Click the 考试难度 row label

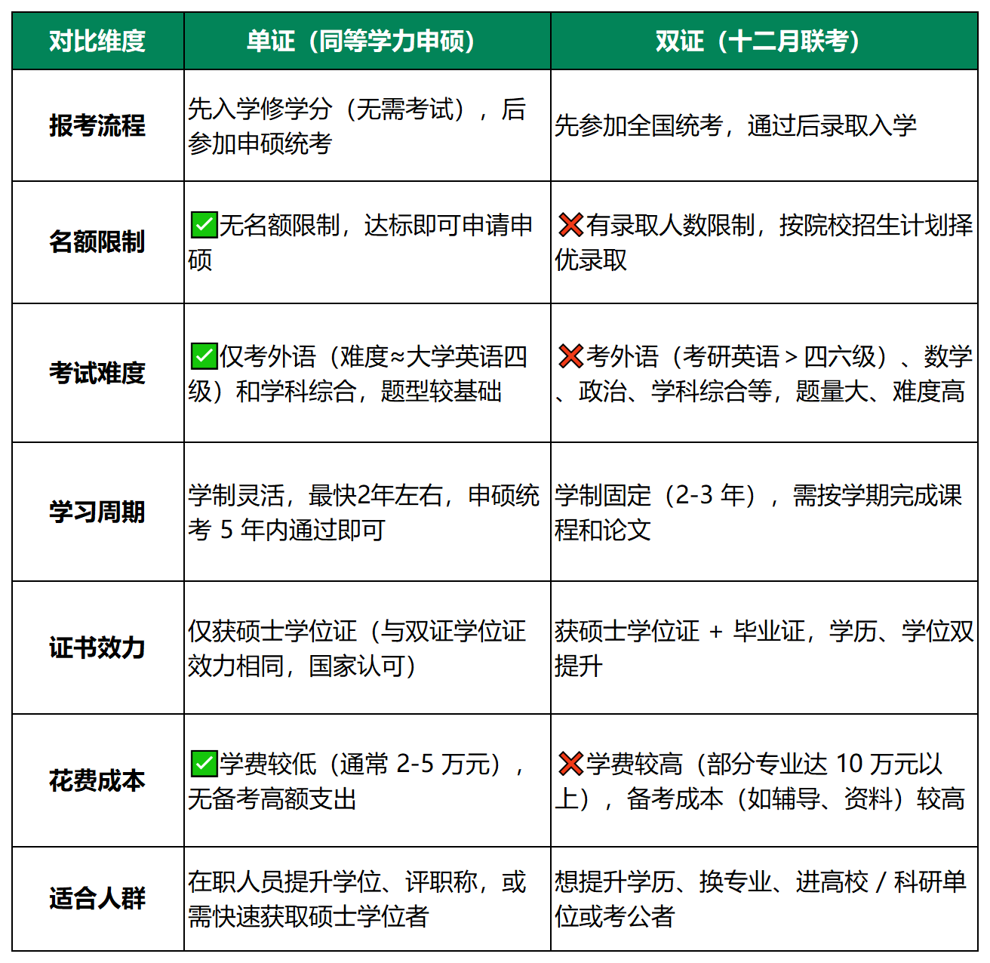pyautogui.click(x=98, y=373)
